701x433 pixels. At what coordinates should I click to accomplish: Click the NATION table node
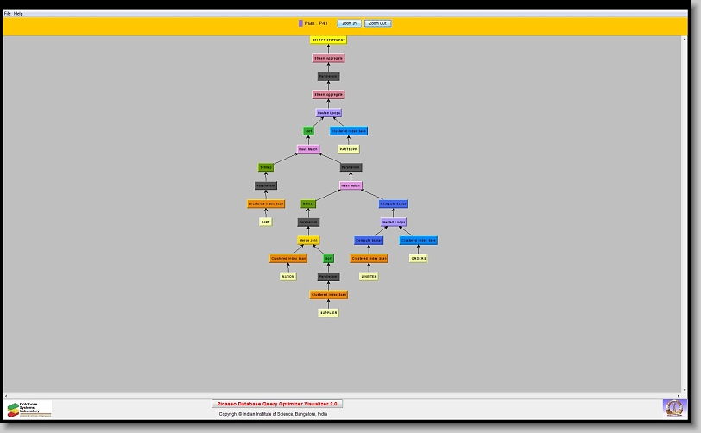pos(287,277)
